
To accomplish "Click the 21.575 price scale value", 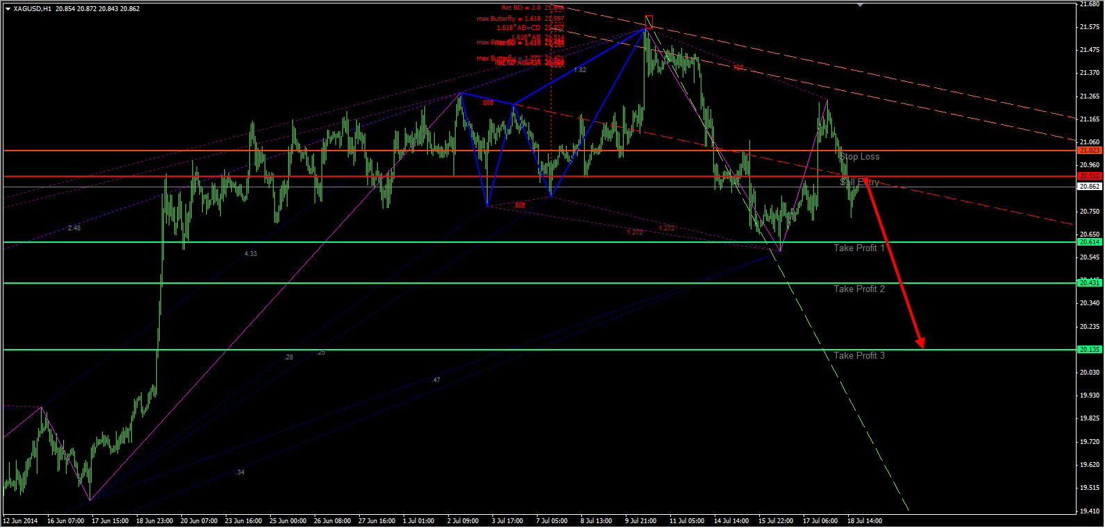I will click(x=1089, y=27).
